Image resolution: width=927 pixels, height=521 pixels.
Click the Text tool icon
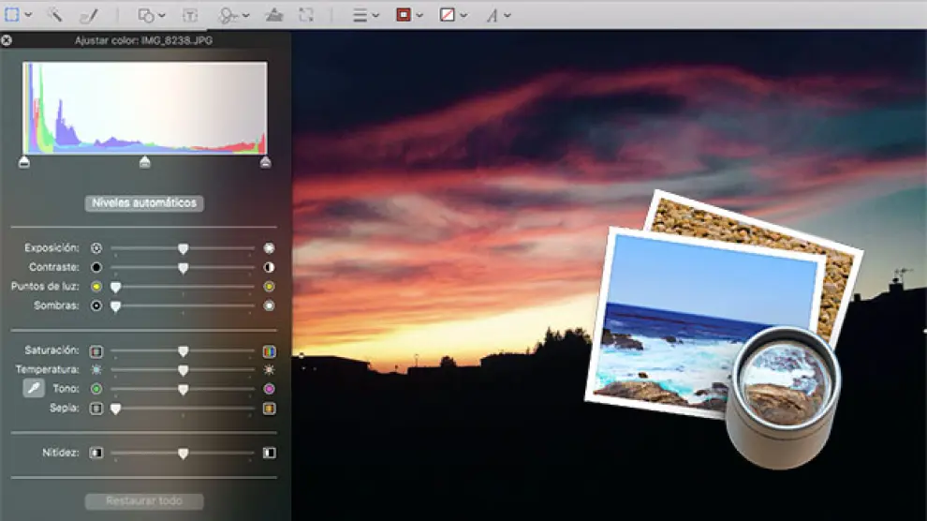(x=190, y=15)
